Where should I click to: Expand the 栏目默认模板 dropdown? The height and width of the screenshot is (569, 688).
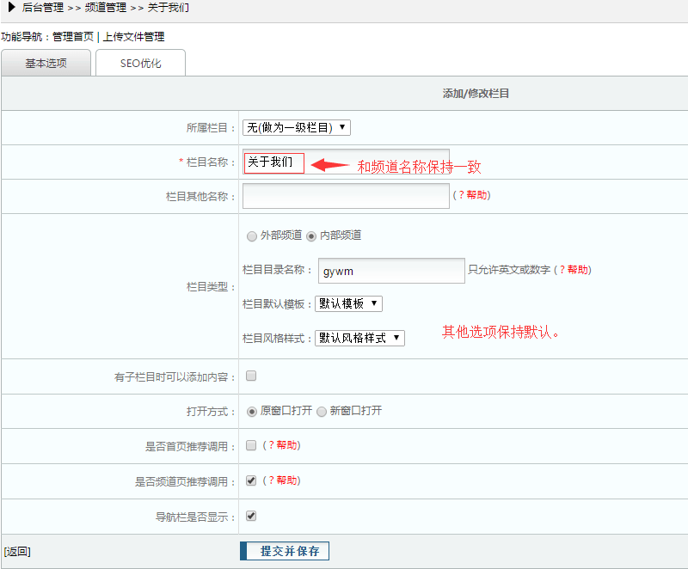348,303
